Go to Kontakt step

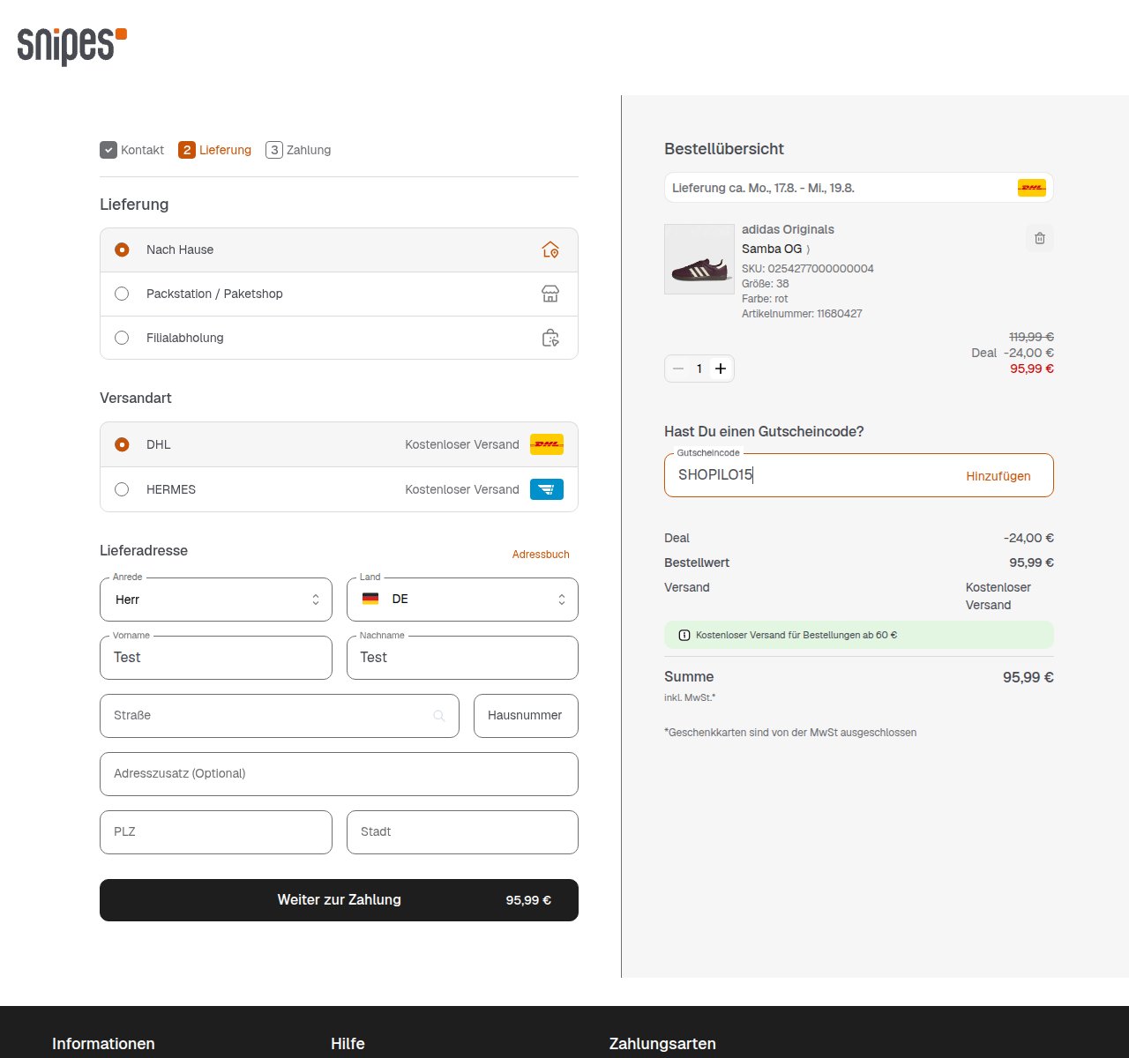pos(132,150)
